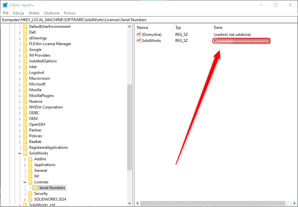Open the Ulubione menu
298x207 pixels.
click(52, 13)
